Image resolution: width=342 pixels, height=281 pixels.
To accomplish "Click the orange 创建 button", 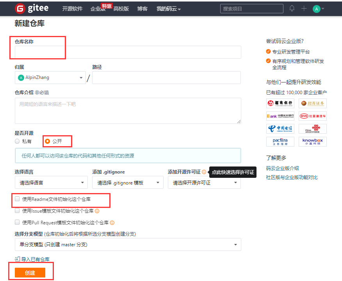I will pos(30,273).
